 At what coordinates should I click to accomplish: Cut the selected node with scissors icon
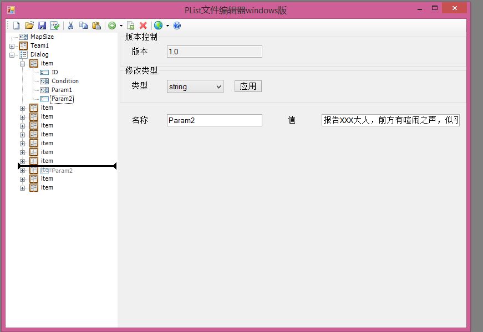[71, 25]
